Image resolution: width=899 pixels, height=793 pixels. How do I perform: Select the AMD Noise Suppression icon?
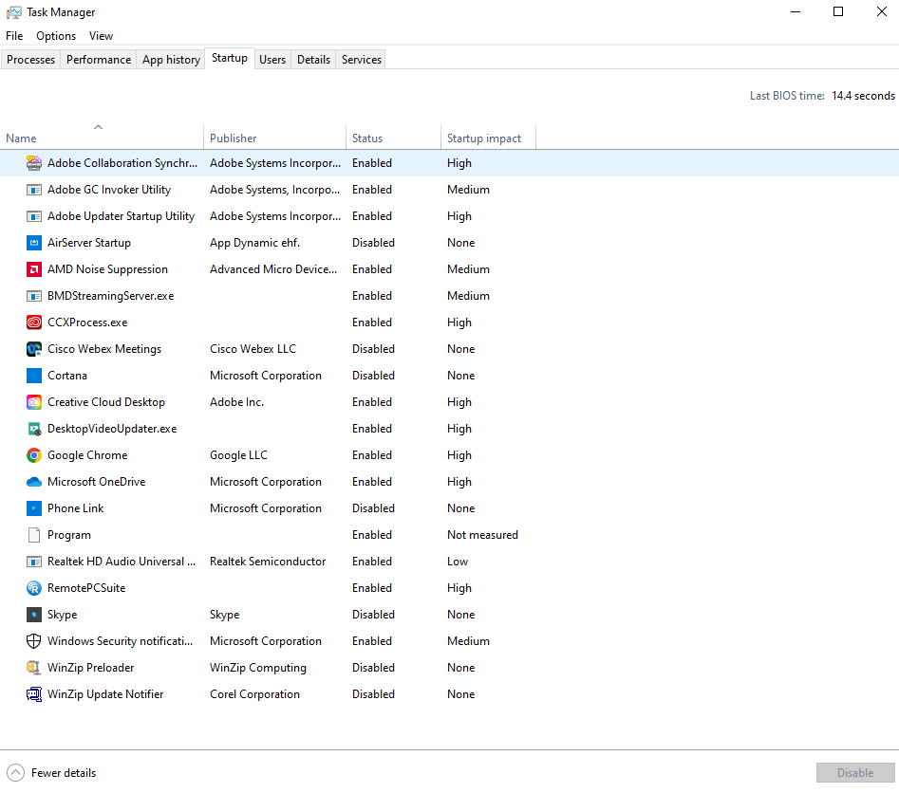coord(34,268)
